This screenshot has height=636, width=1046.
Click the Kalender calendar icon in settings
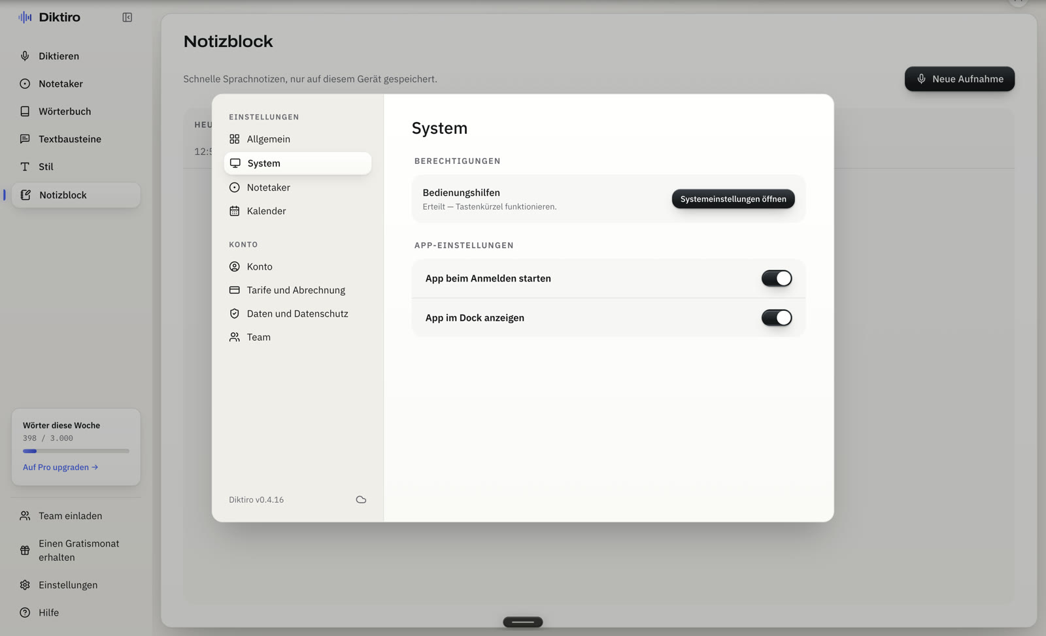(235, 211)
